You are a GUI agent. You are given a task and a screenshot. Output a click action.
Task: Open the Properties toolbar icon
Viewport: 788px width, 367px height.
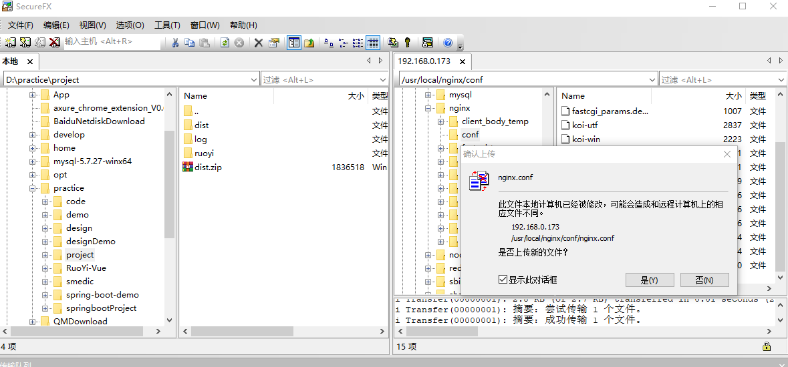(273, 43)
